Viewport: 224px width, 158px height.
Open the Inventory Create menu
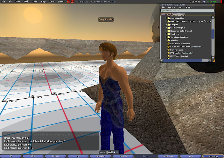171,7
